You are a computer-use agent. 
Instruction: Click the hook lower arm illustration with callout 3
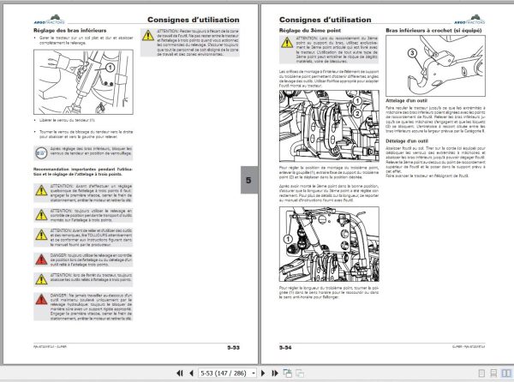coord(435,66)
